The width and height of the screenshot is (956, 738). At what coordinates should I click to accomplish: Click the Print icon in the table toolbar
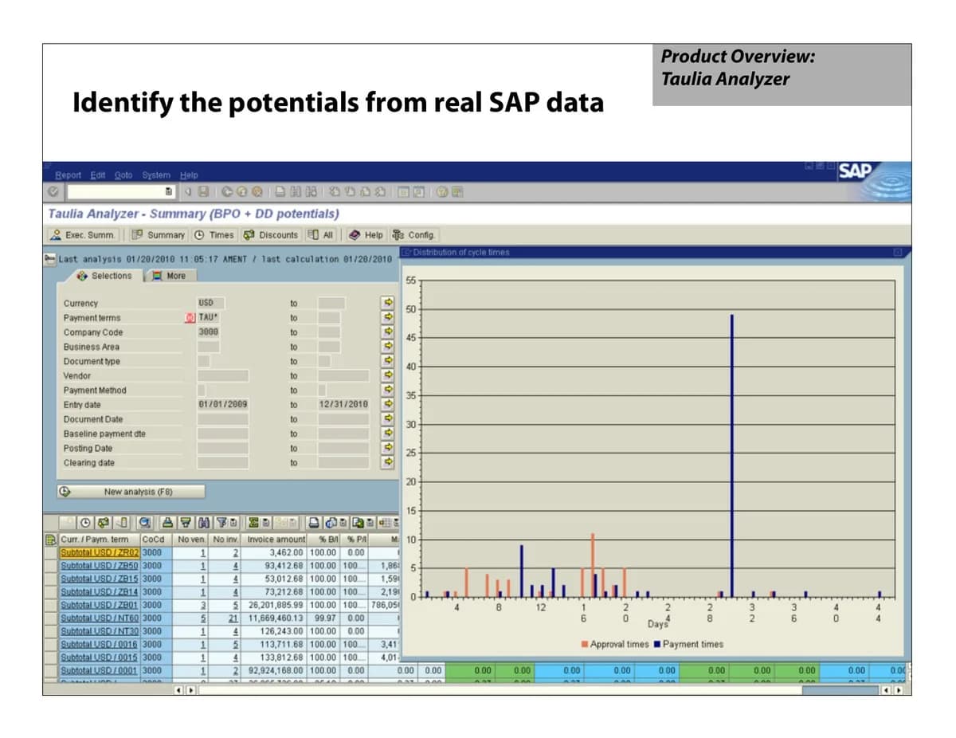point(314,523)
